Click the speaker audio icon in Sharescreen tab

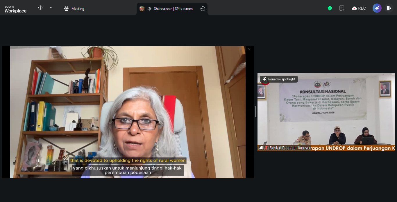(x=149, y=9)
